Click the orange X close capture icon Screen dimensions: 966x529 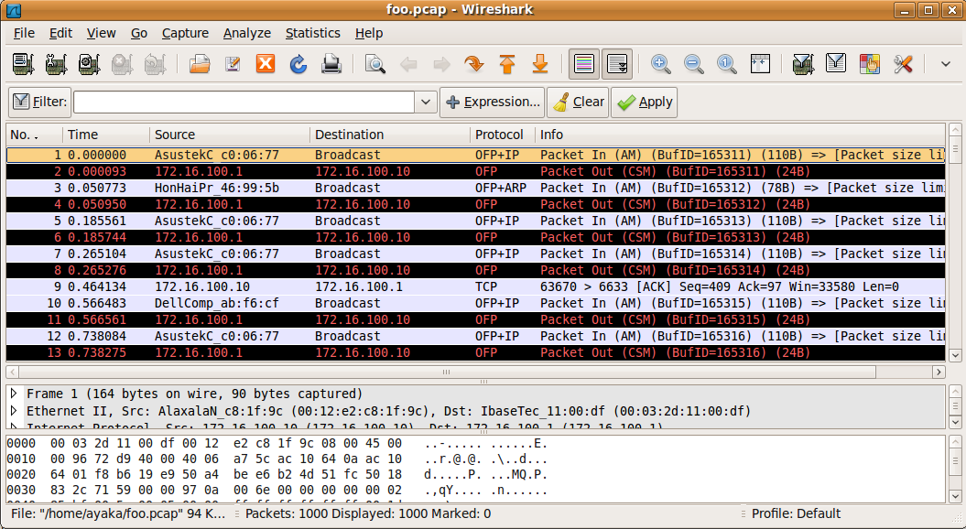[x=266, y=64]
